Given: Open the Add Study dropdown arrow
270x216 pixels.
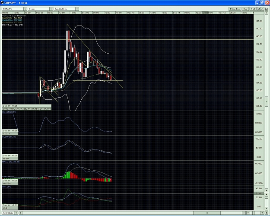Looking at the screenshot, I should click(16, 213).
